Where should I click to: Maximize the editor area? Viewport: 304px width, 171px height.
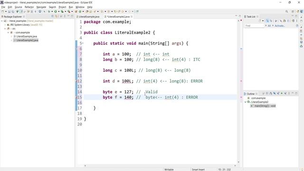point(240,16)
